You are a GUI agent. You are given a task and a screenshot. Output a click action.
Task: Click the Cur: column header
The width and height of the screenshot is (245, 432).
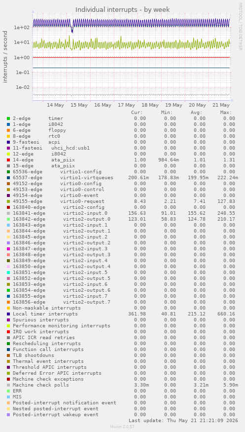click(x=137, y=113)
